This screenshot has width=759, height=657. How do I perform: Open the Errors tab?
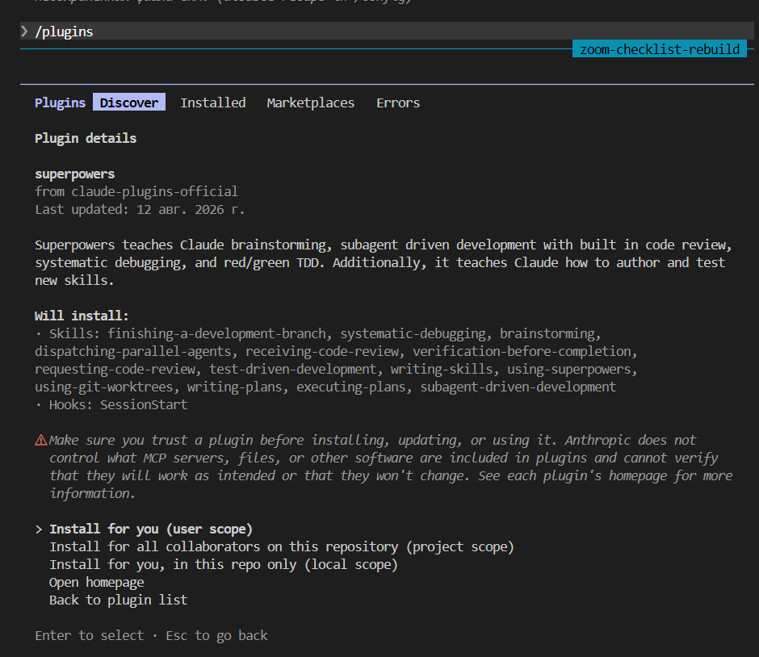point(398,103)
